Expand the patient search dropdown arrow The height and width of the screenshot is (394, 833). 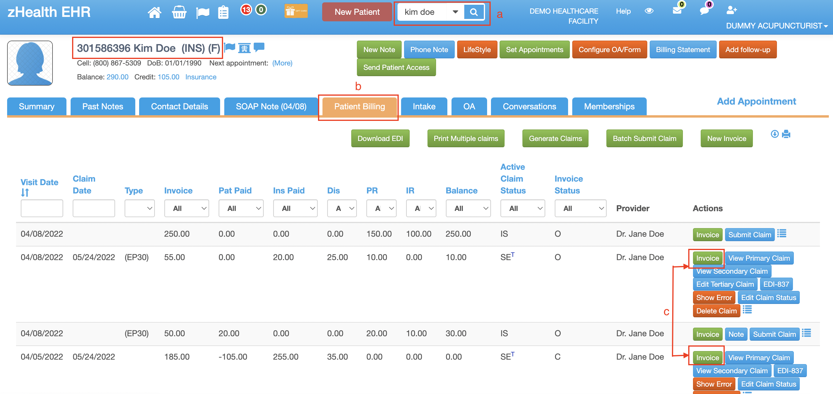[x=455, y=12]
